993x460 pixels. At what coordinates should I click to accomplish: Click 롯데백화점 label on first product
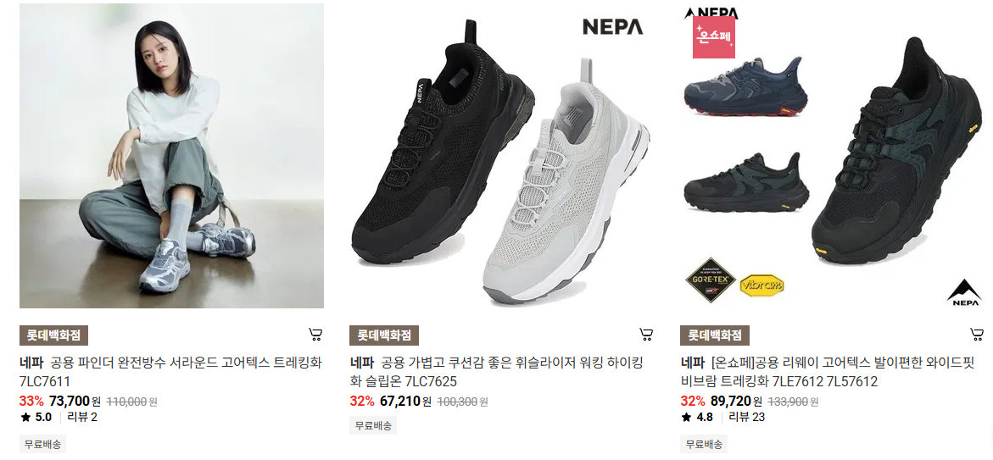(x=53, y=335)
